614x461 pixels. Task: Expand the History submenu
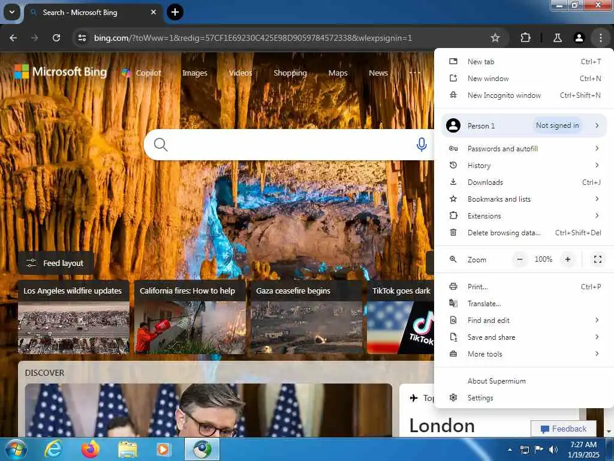coord(524,166)
